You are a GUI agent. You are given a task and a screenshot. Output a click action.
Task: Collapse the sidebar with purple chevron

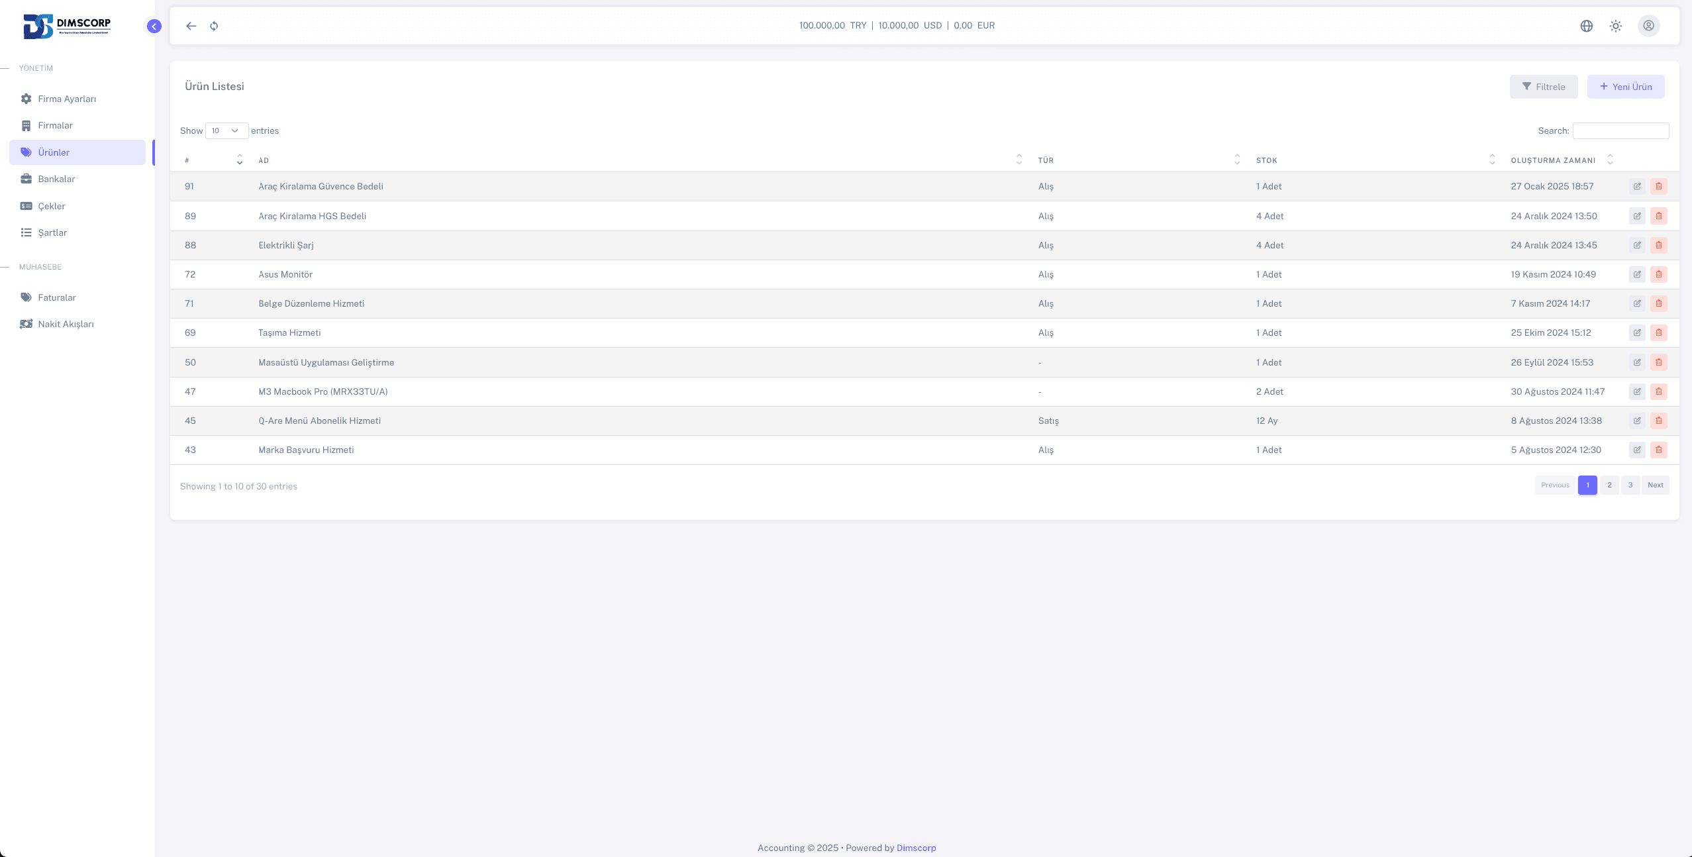click(154, 26)
